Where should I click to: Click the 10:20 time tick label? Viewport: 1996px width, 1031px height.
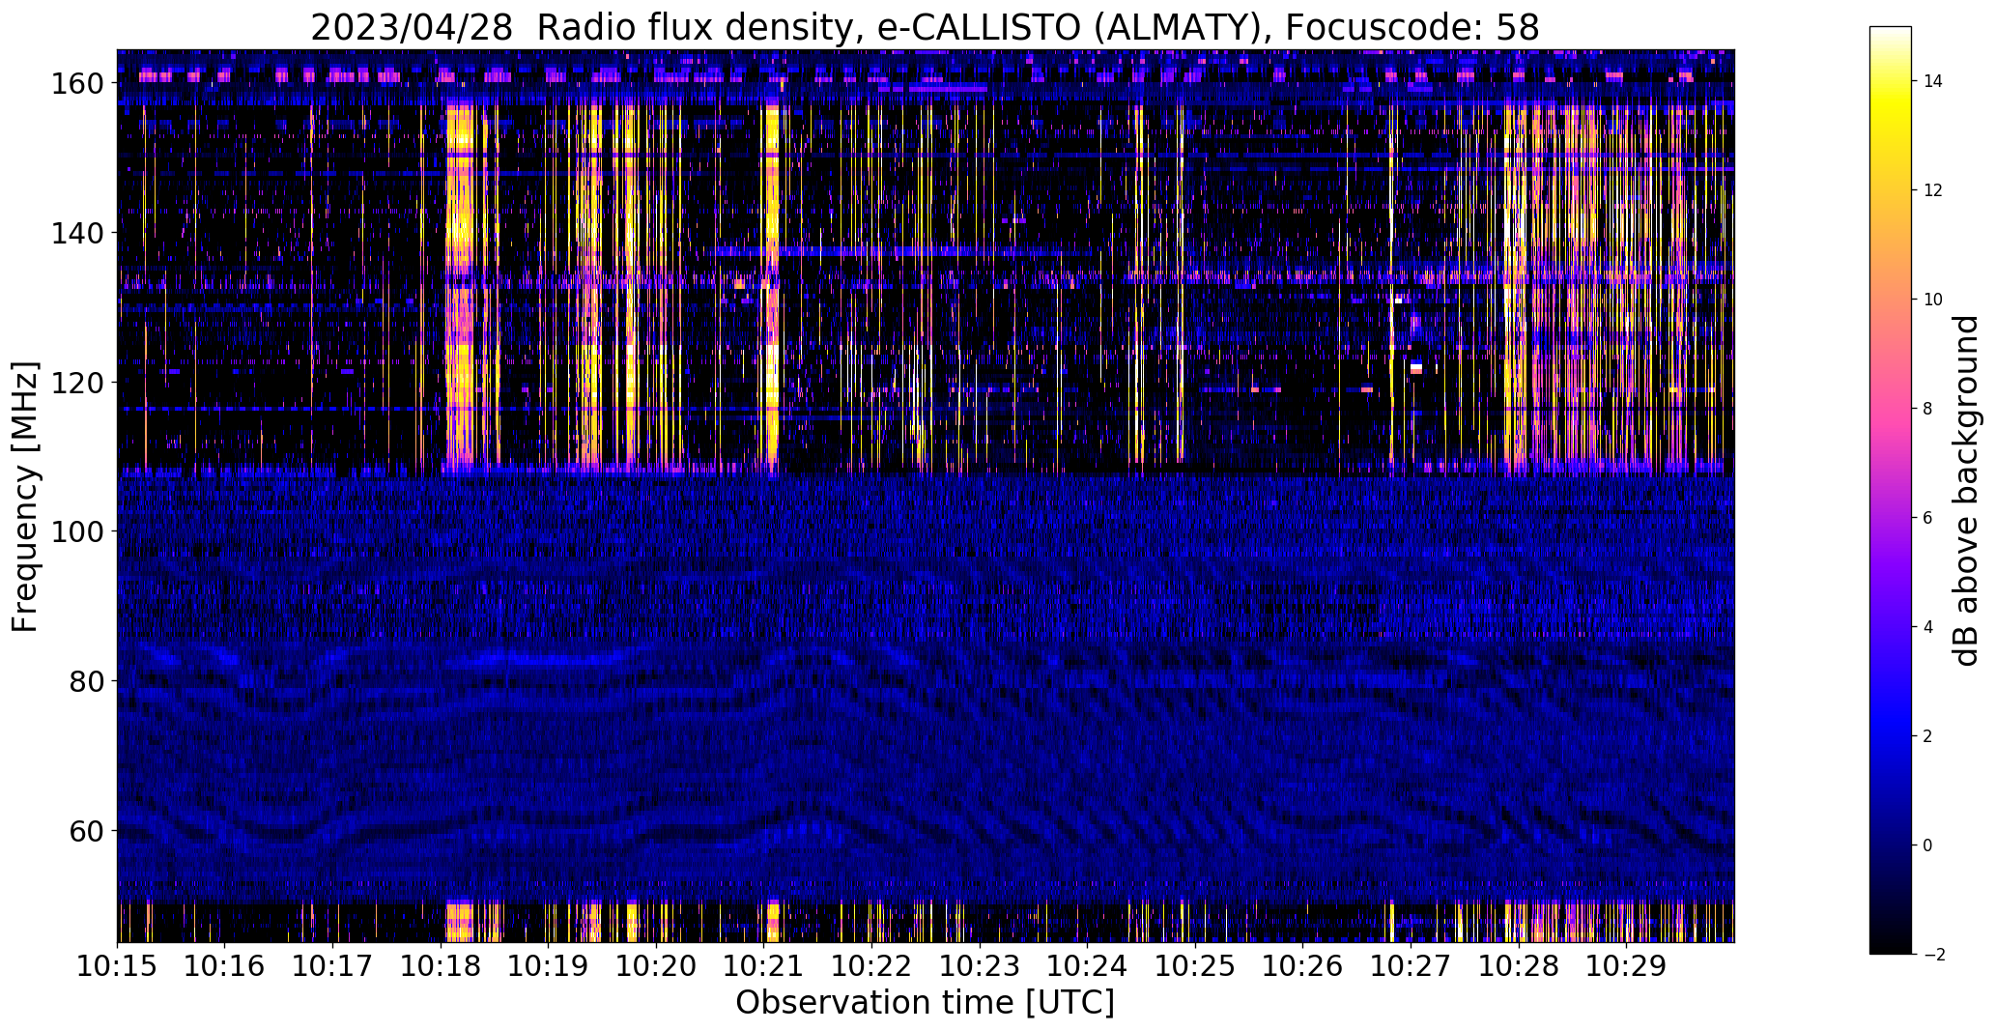click(657, 965)
